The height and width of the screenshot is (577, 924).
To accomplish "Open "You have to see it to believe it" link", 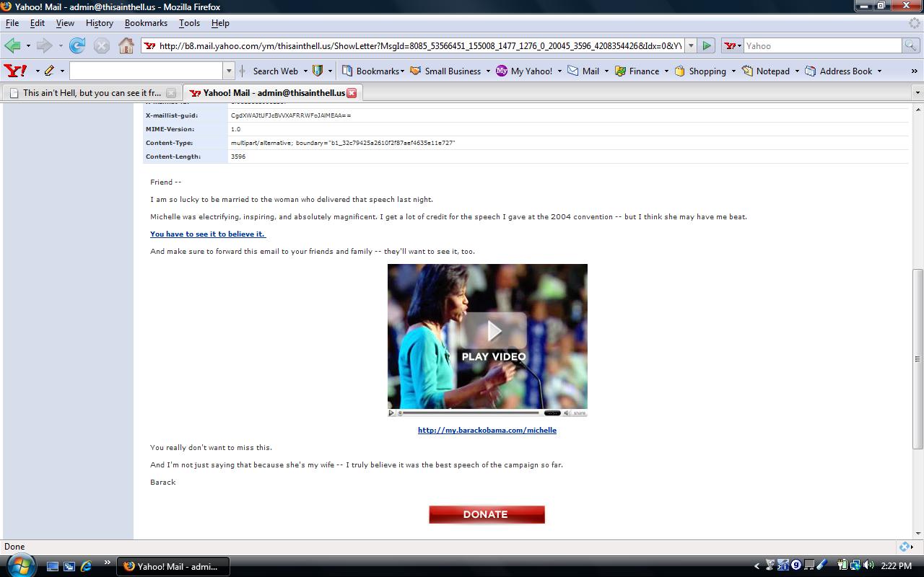I will (x=208, y=234).
